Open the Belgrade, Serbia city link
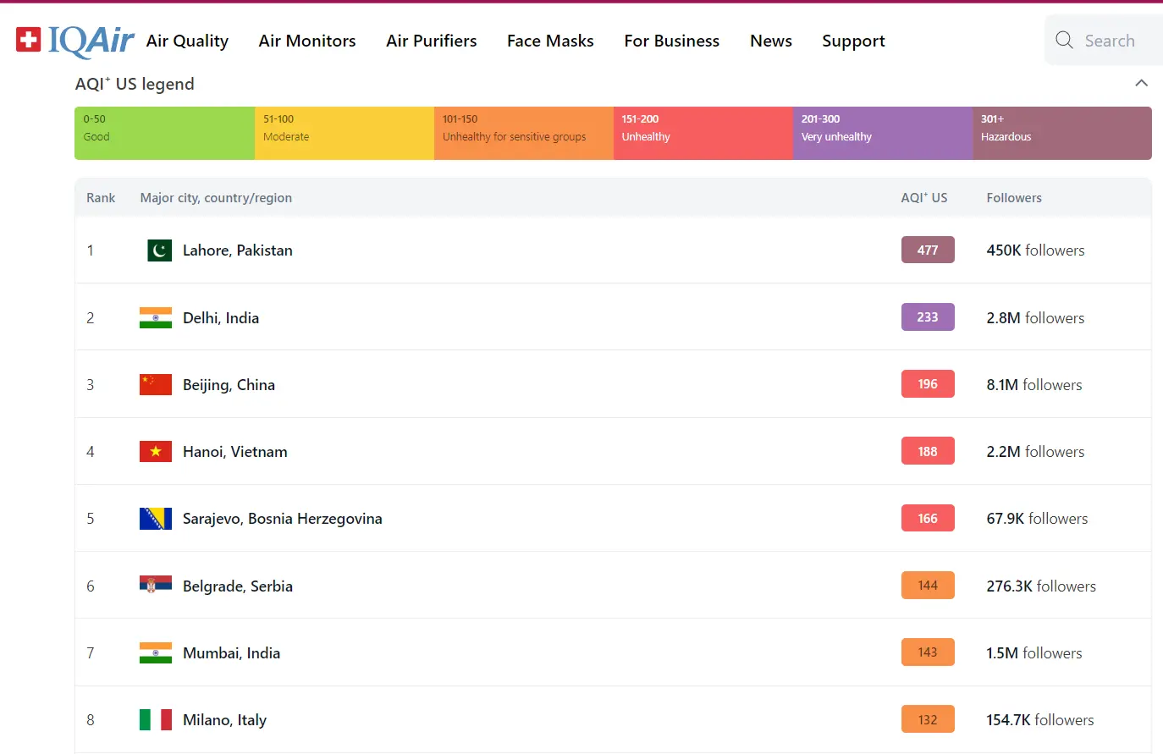Image resolution: width=1163 pixels, height=754 pixels. click(238, 586)
